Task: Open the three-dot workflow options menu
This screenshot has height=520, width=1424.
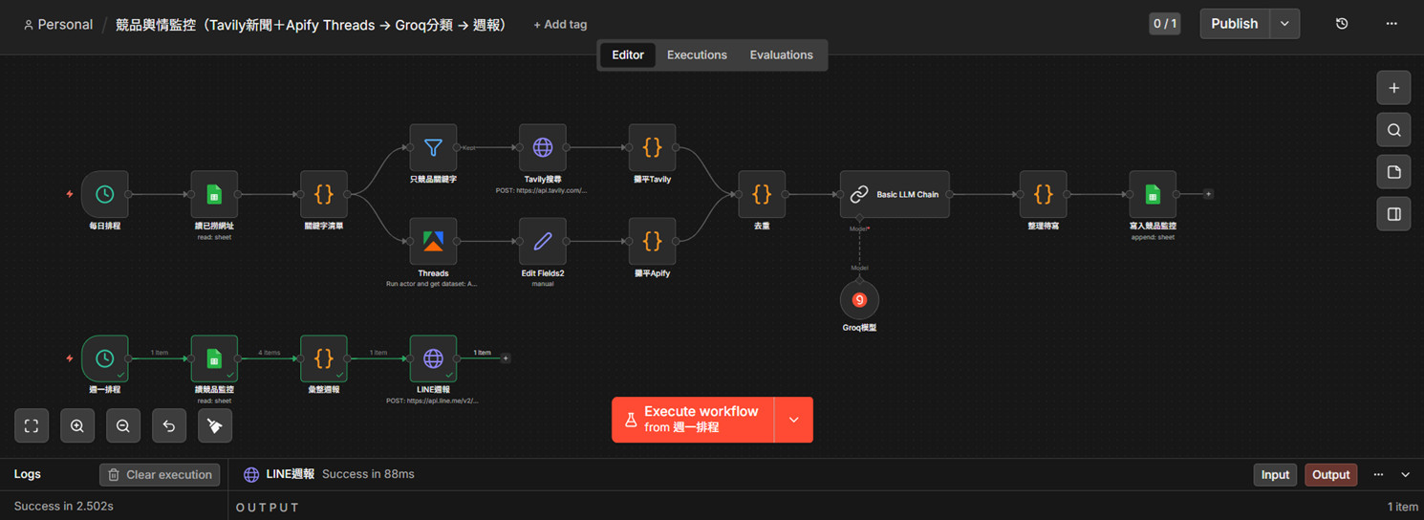Action: click(x=1391, y=24)
